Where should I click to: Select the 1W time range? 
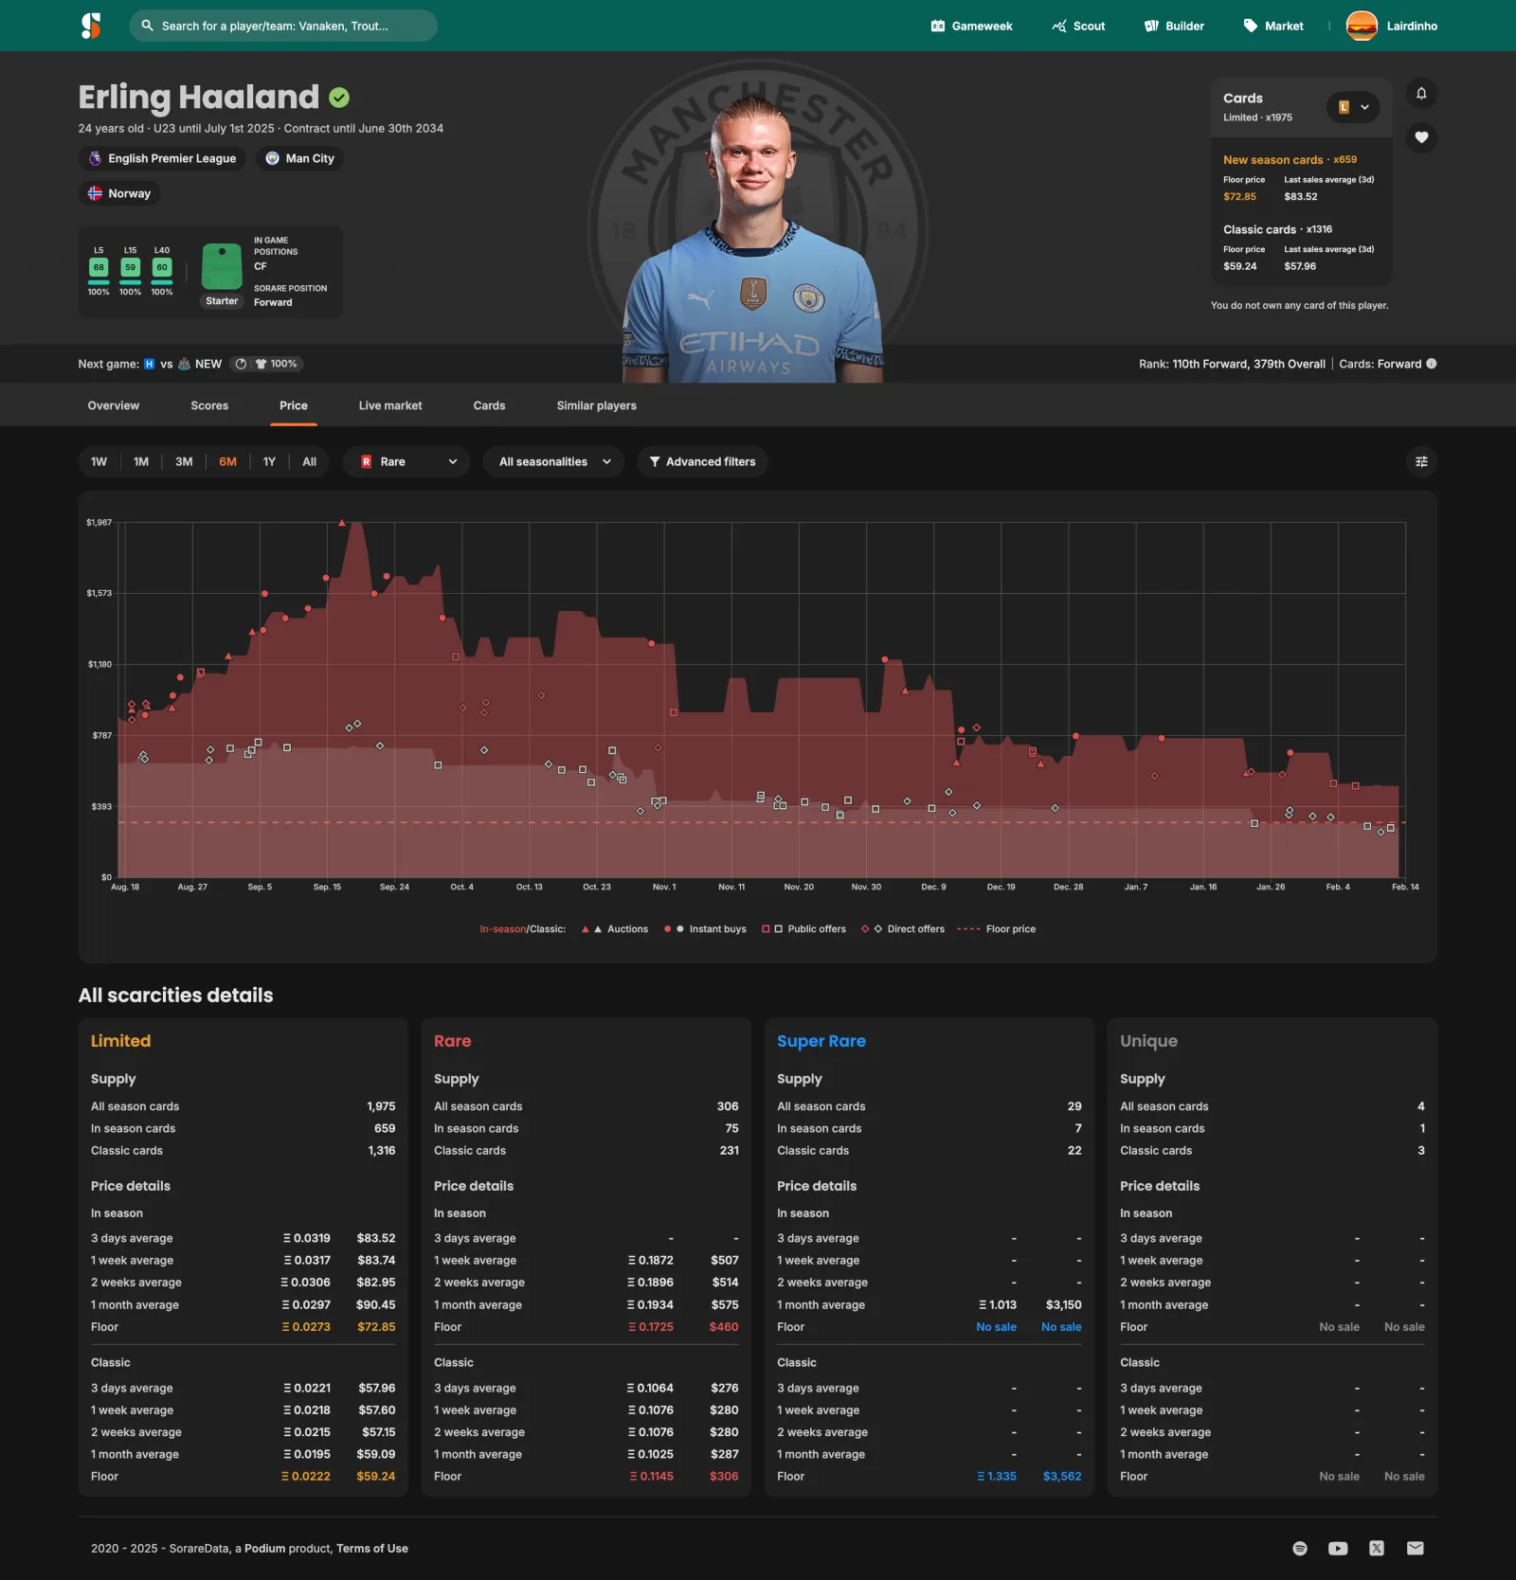99,461
